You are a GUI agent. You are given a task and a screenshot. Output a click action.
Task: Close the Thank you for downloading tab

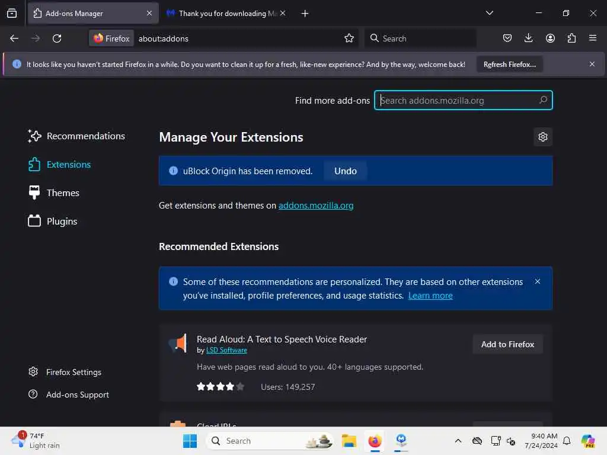pyautogui.click(x=283, y=13)
